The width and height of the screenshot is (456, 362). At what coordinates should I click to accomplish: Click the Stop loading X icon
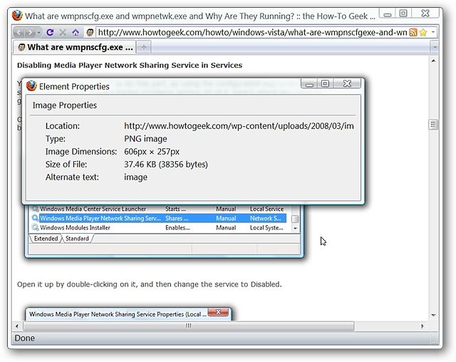[63, 32]
